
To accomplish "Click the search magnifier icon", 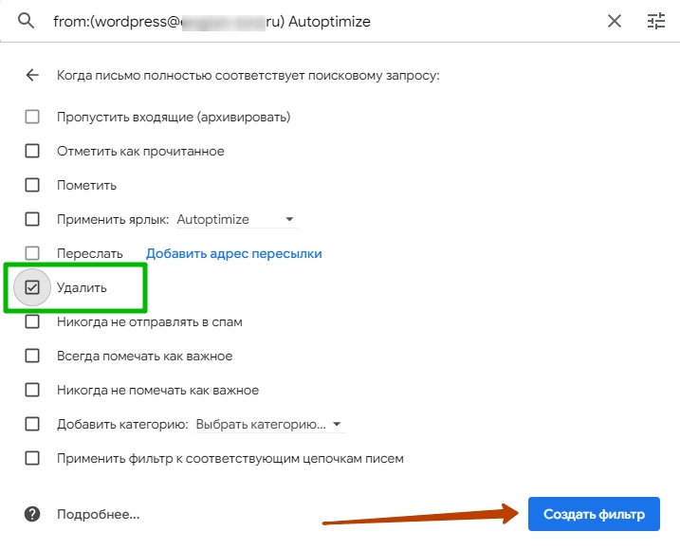I will tap(27, 21).
